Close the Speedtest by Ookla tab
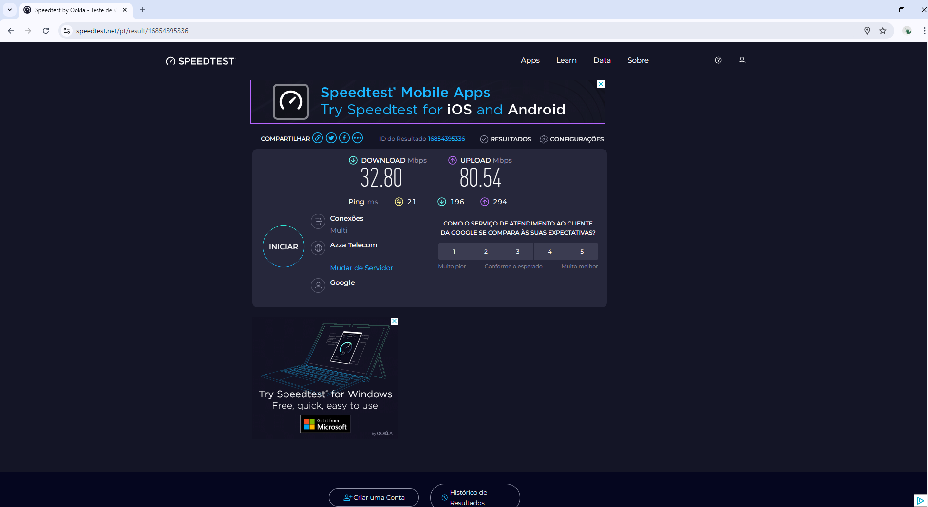 pyautogui.click(x=125, y=10)
